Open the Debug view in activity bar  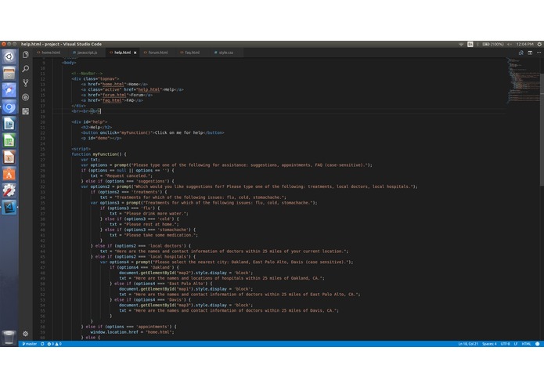[25, 97]
